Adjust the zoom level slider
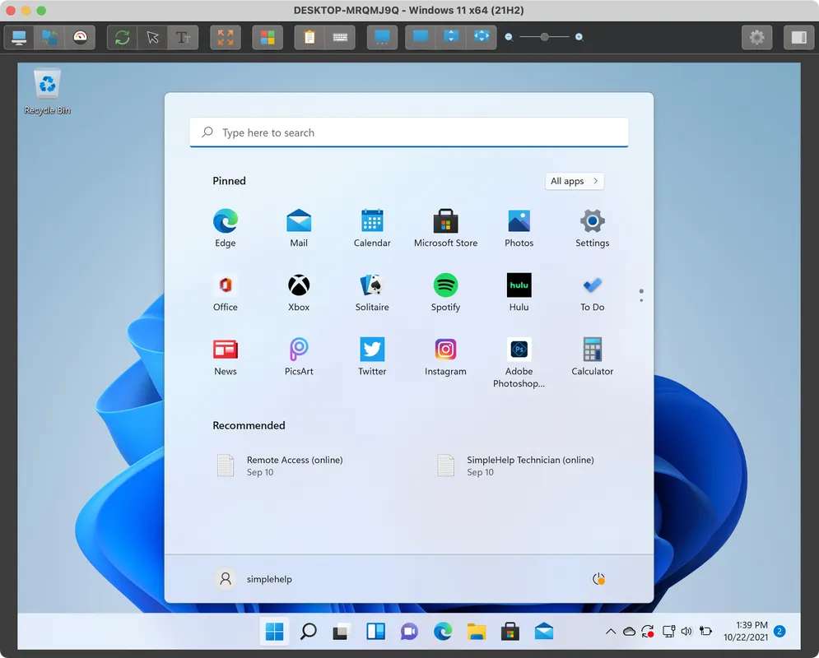Image resolution: width=819 pixels, height=658 pixels. pos(545,37)
